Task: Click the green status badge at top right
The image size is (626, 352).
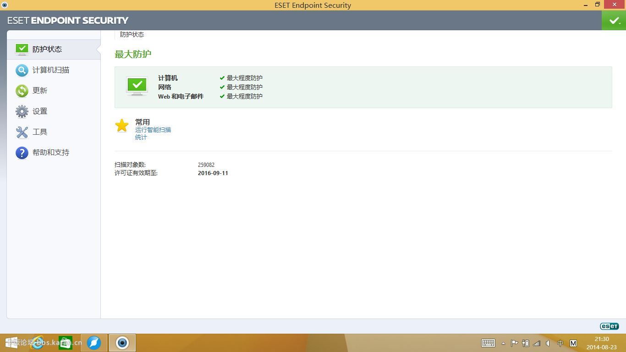Action: pos(614,20)
